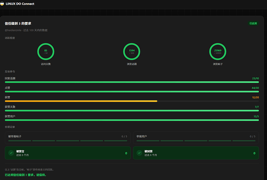Click the 0 / 5 value for 被举报帖子
The height and width of the screenshot is (180, 267).
[x=124, y=136]
